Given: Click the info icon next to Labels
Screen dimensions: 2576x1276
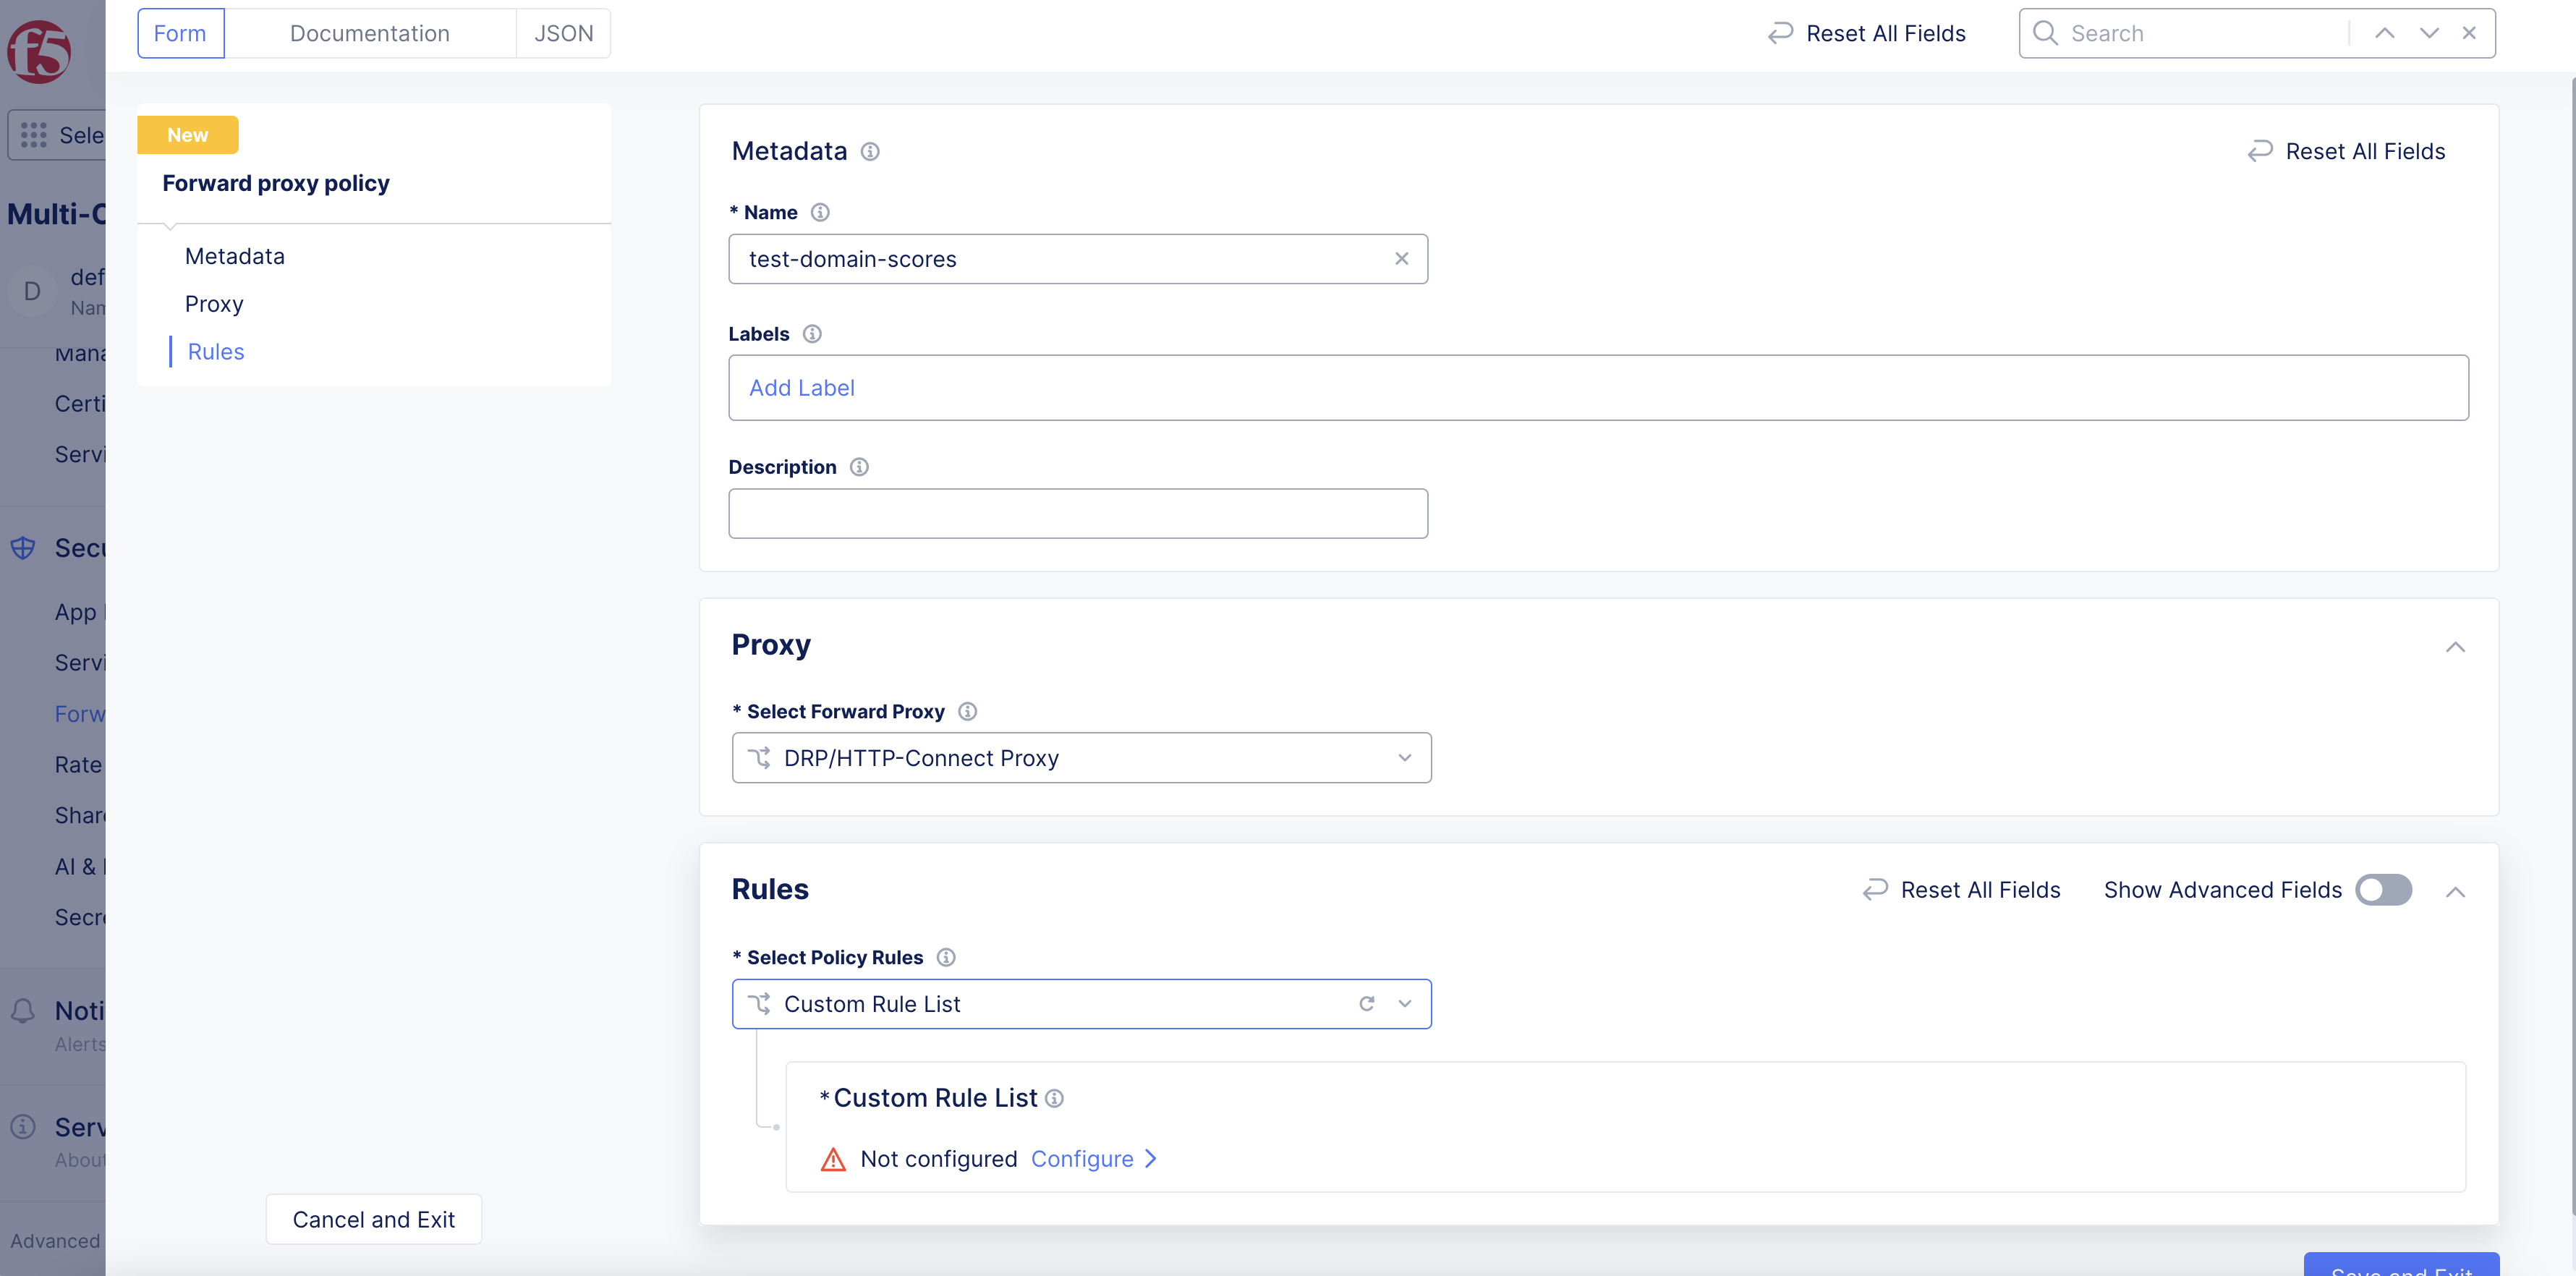Looking at the screenshot, I should (x=811, y=334).
